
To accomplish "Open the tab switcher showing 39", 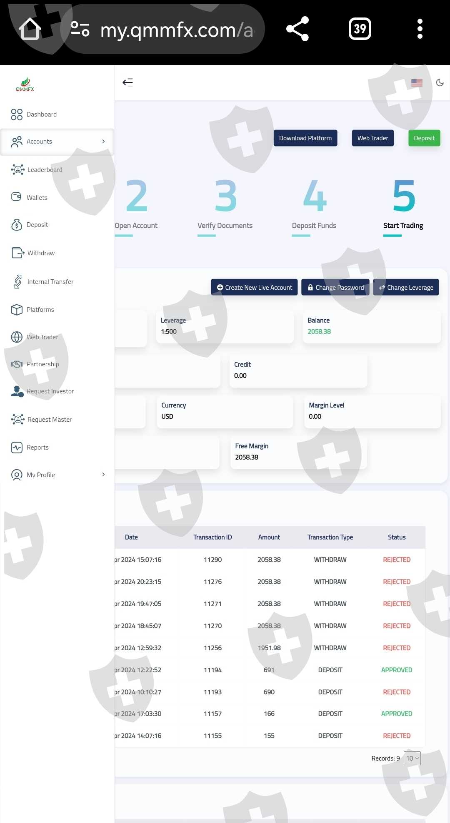I will point(360,29).
